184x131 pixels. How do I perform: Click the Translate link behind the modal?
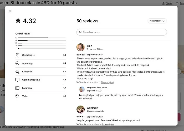point(58,127)
